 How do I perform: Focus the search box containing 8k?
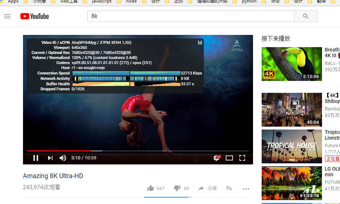point(190,16)
